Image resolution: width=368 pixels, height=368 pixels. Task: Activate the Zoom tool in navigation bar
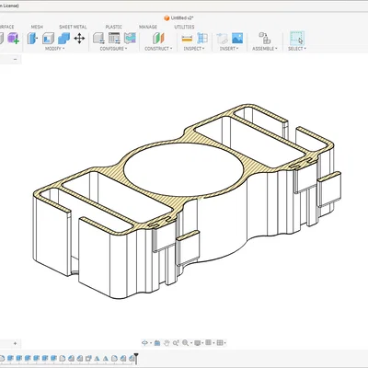click(x=176, y=343)
